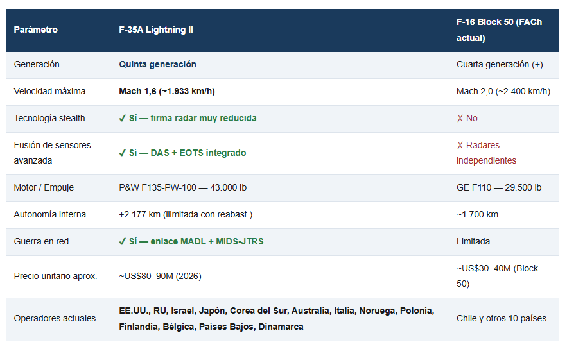The width and height of the screenshot is (567, 349).
Task: Click the 'F-16 Block 50 (FACh actual)' header
Action: click(x=499, y=30)
